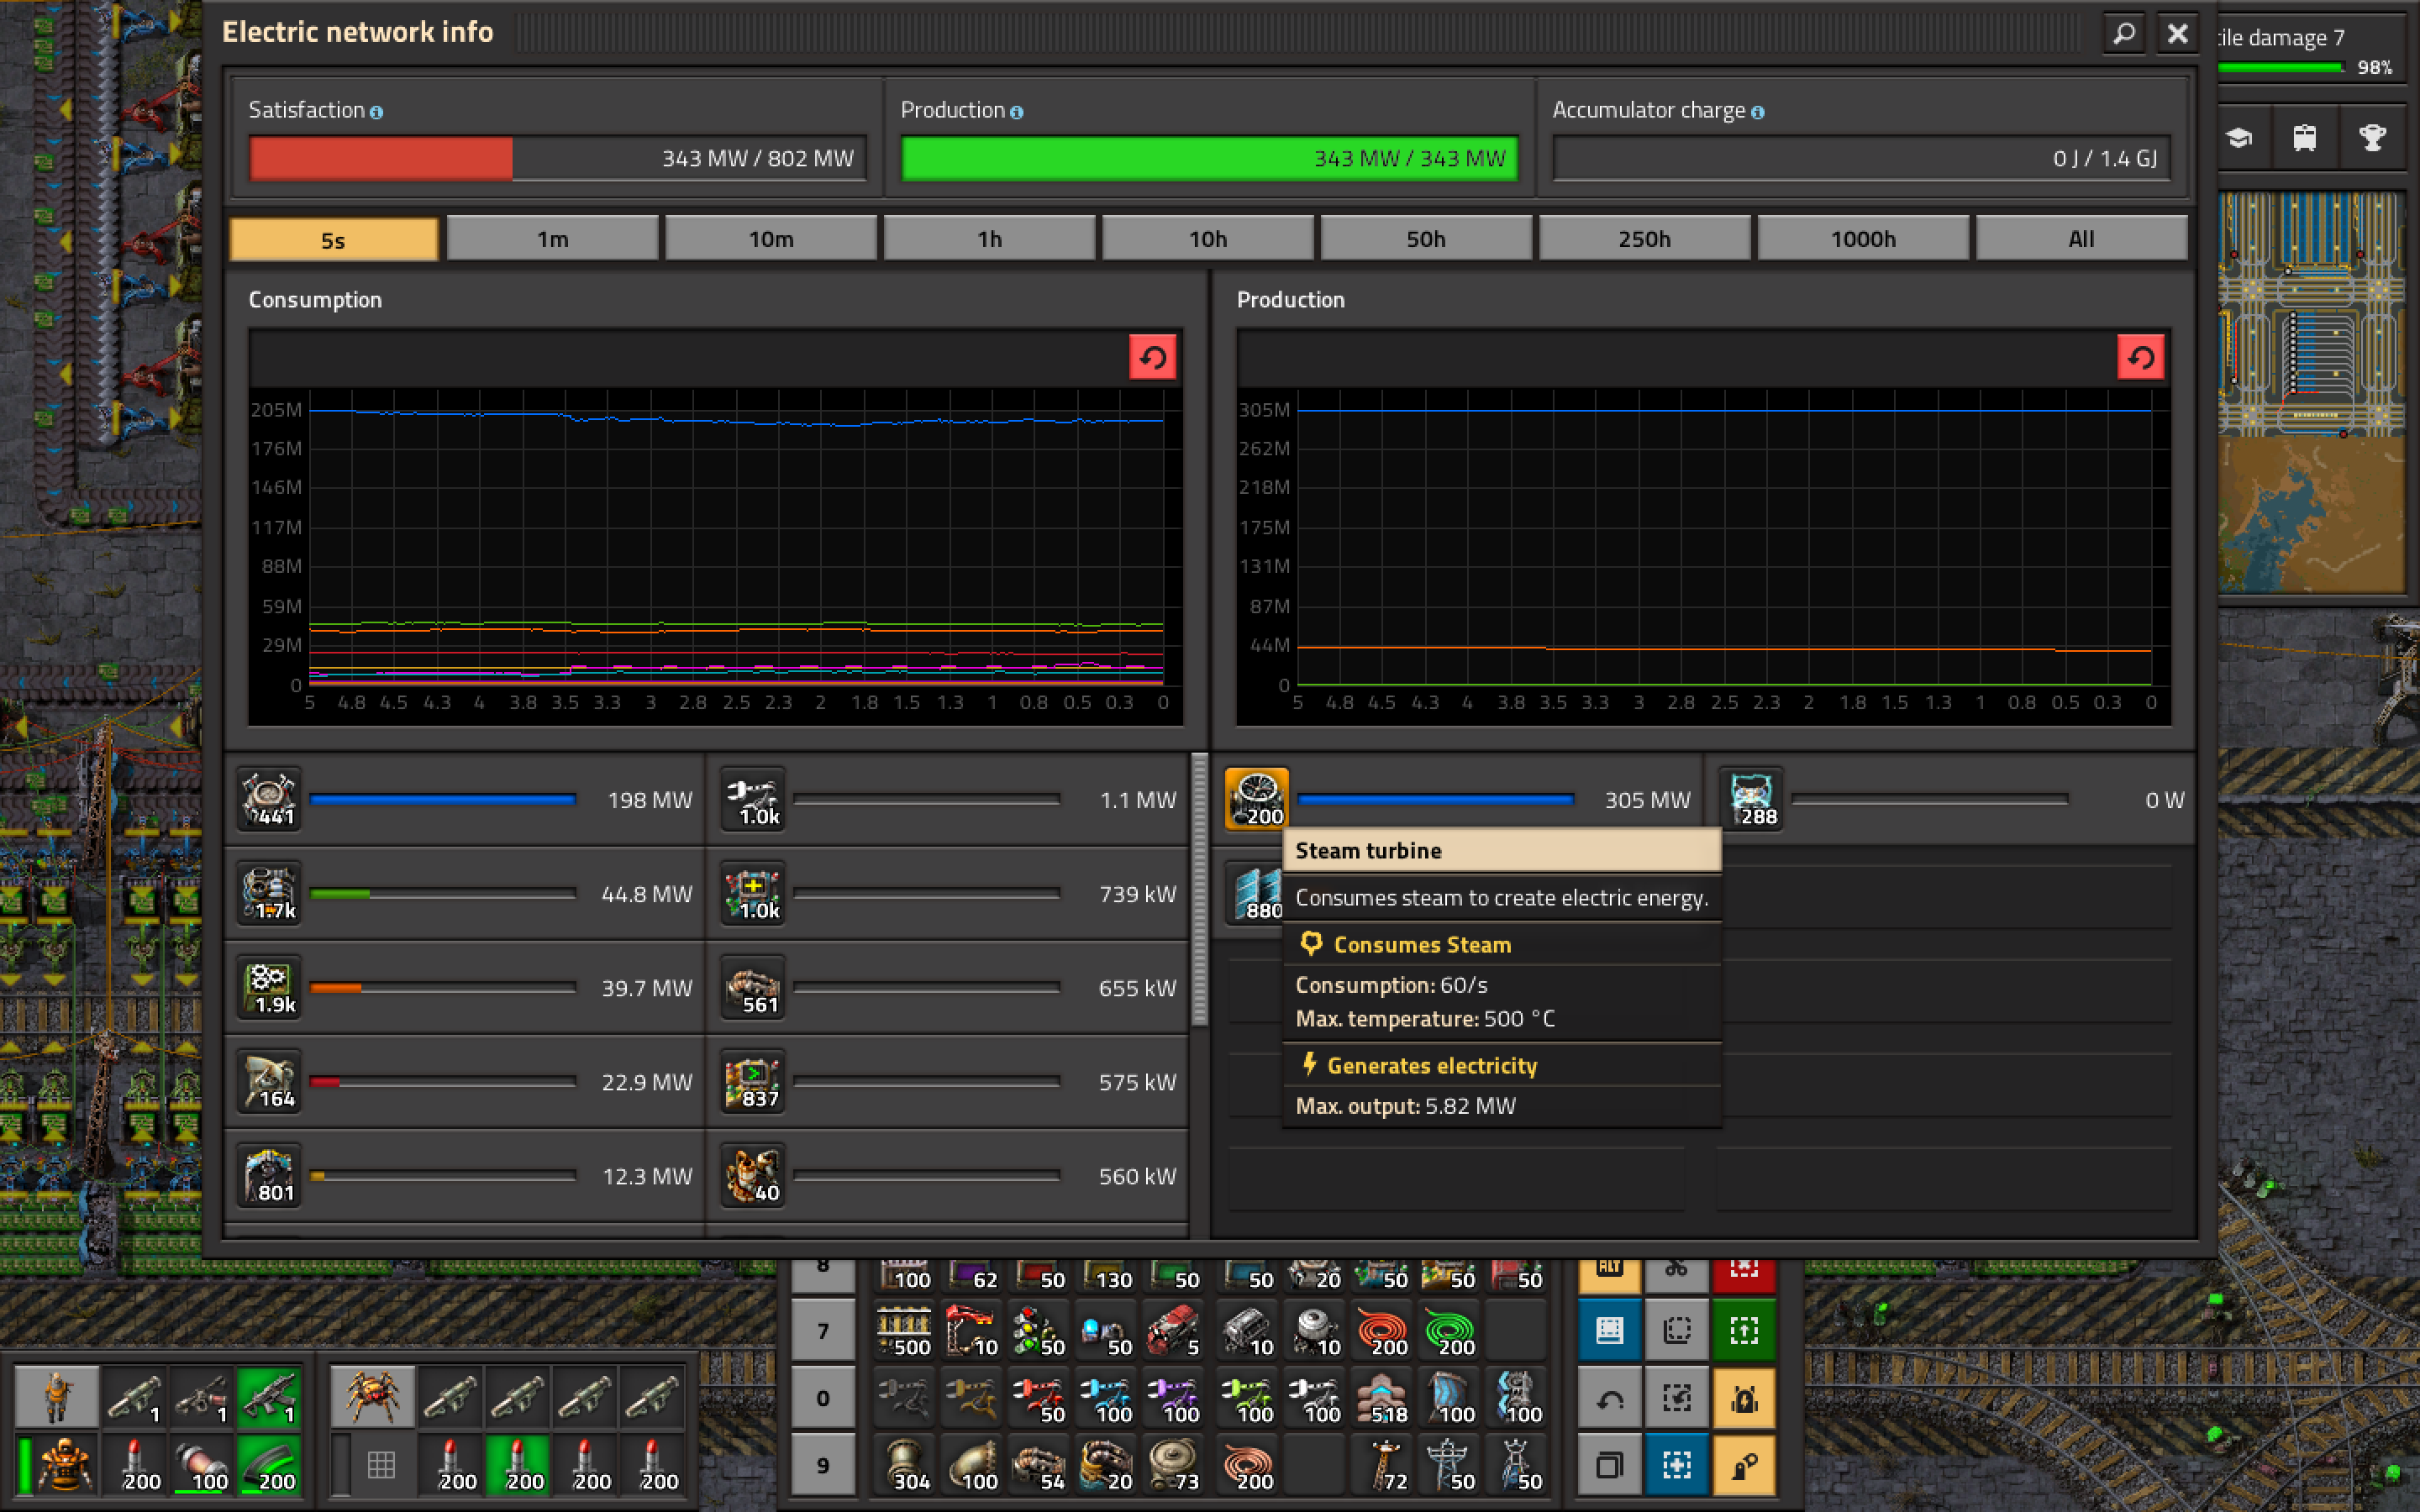The width and height of the screenshot is (2420, 1512).
Task: Select the 739 kW consumer icon
Action: 754,894
